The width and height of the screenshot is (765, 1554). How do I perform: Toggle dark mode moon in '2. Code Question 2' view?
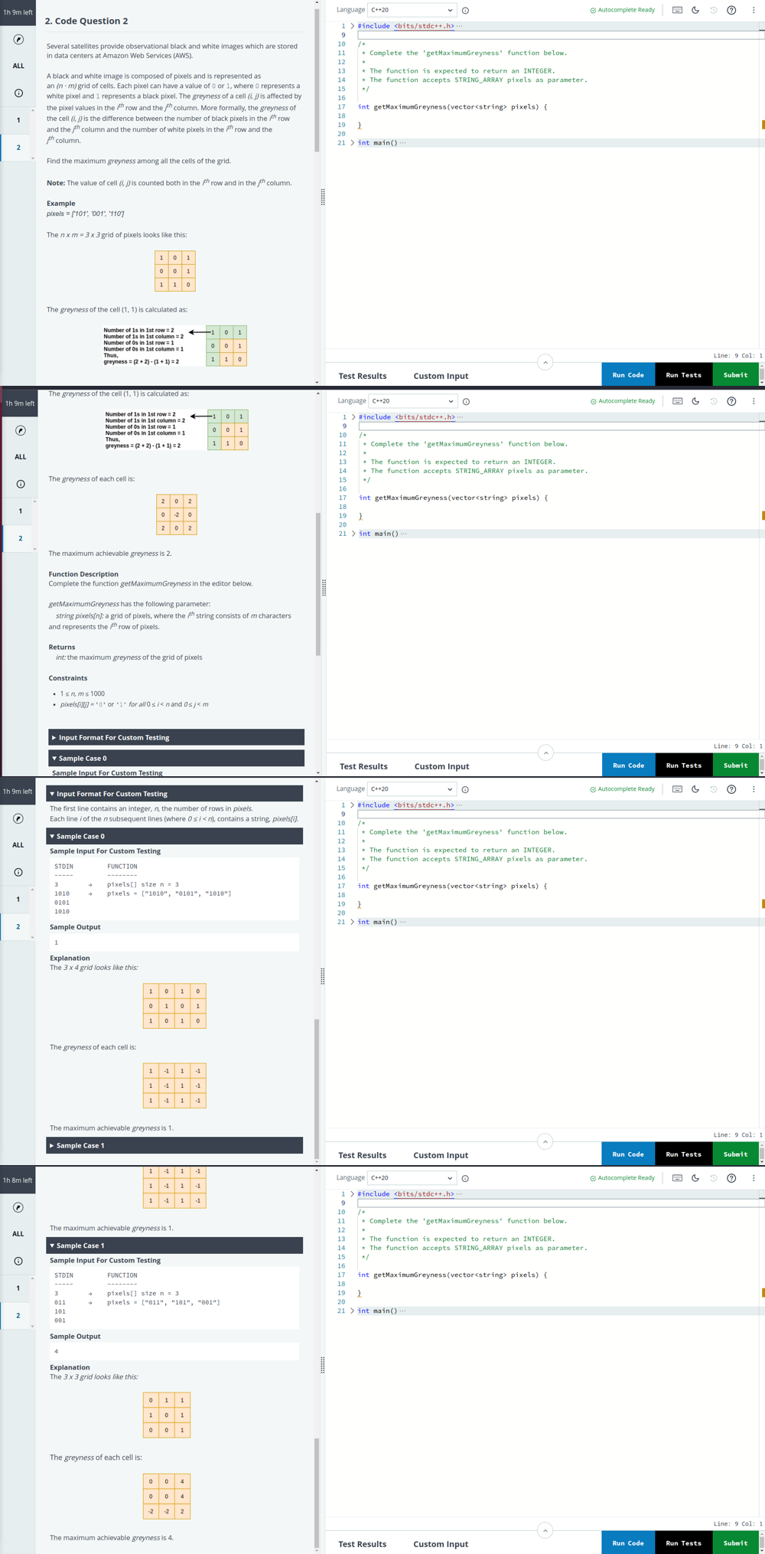point(695,10)
